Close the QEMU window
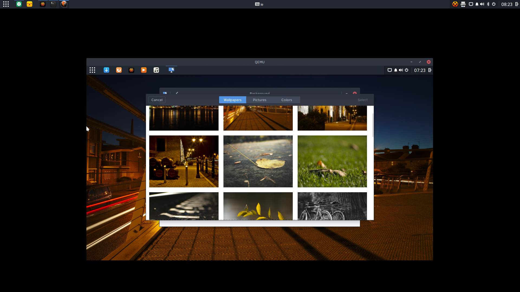 point(429,62)
